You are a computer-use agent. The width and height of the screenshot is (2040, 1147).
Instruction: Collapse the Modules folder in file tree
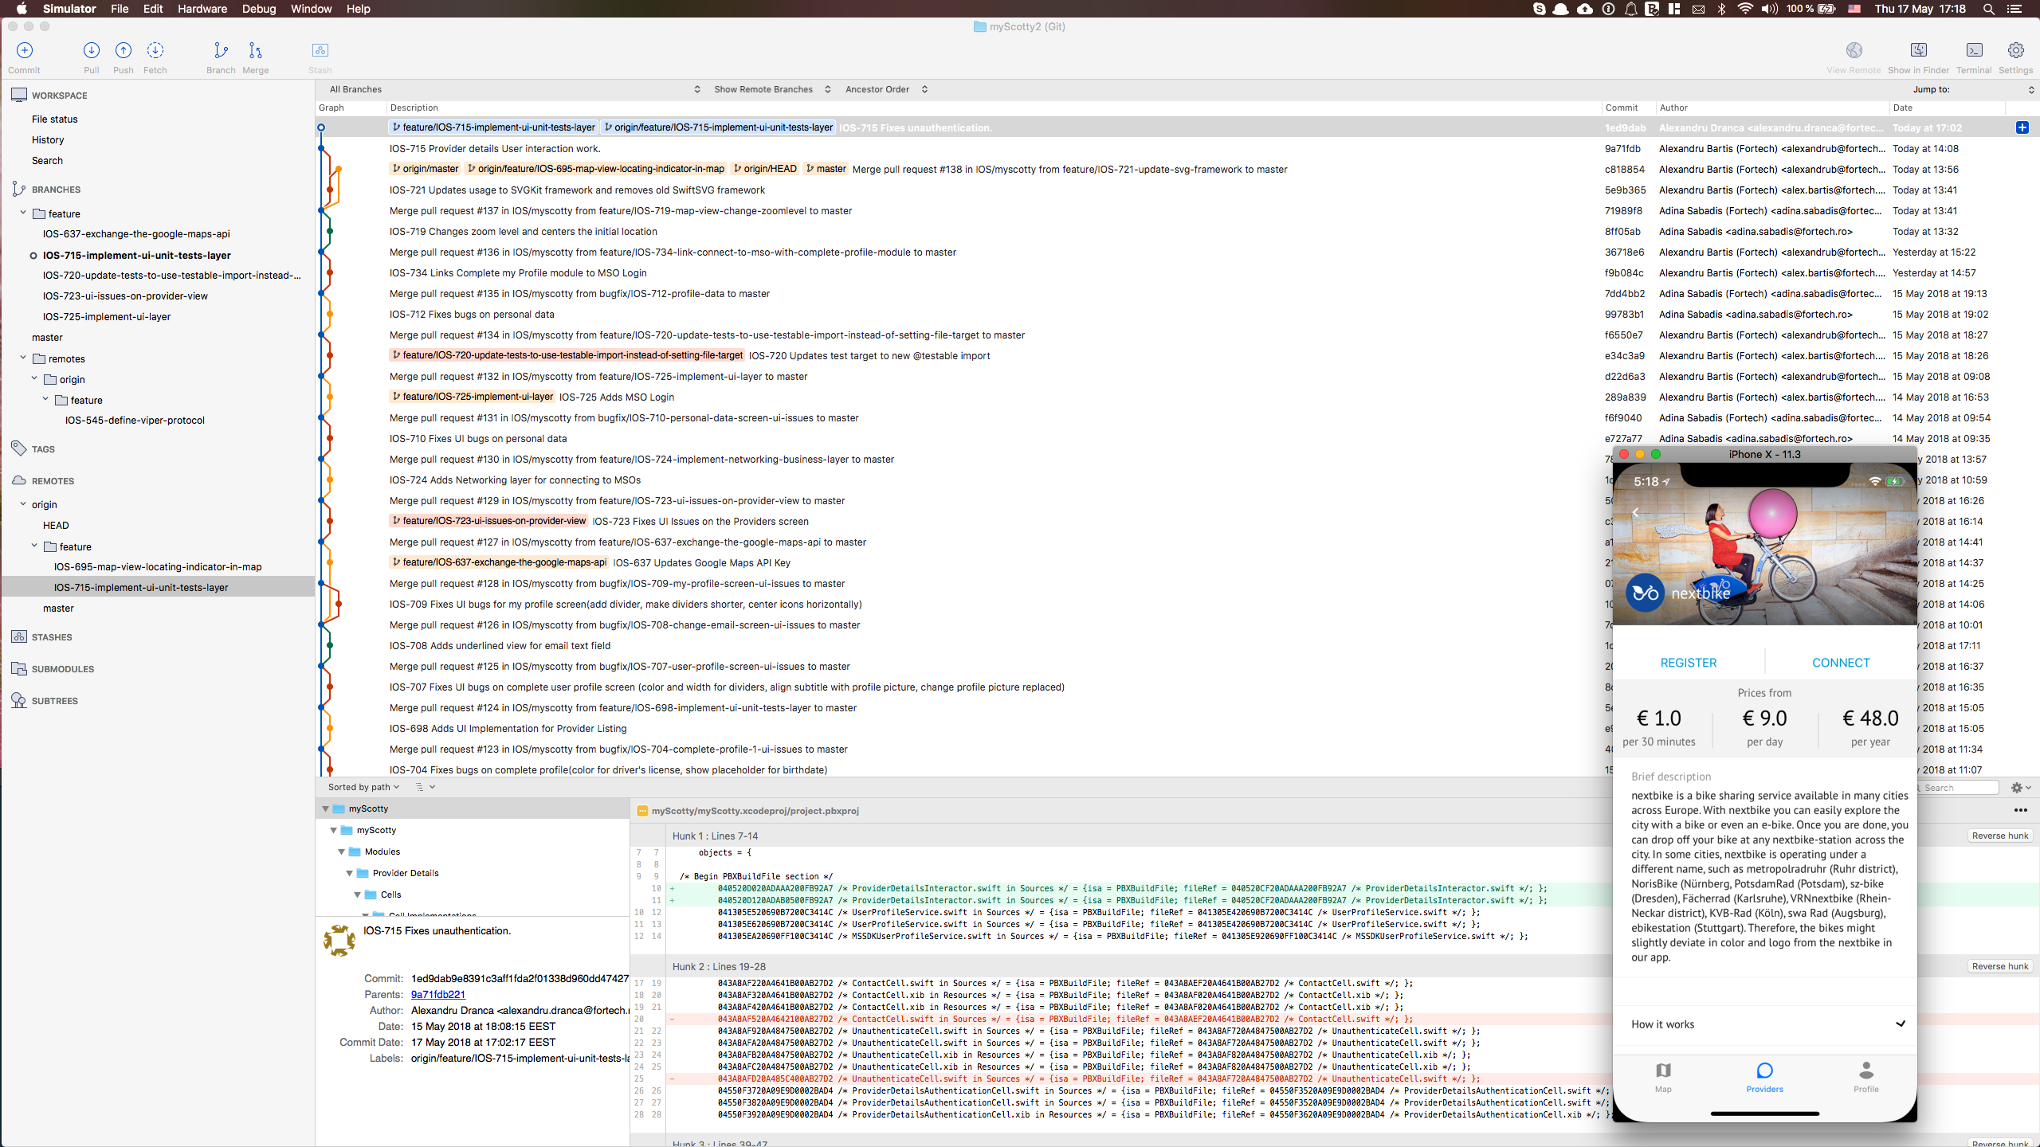pyautogui.click(x=341, y=851)
